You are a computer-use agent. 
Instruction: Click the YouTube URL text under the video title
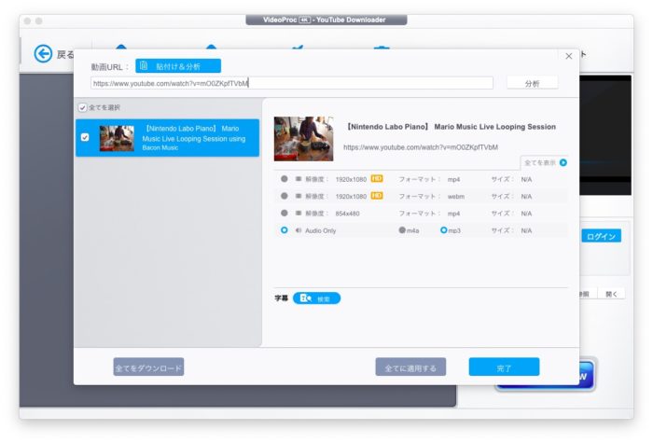pyautogui.click(x=421, y=147)
